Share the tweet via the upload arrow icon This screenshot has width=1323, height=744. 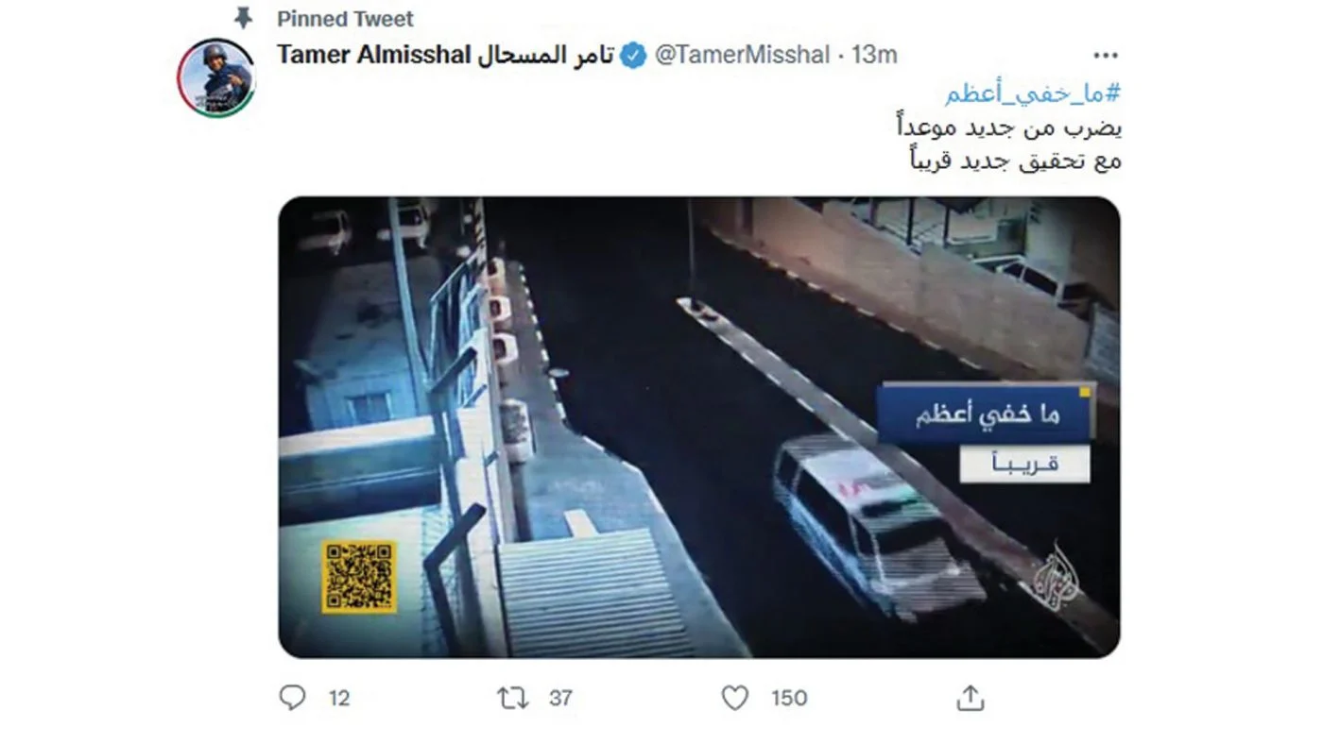(971, 698)
